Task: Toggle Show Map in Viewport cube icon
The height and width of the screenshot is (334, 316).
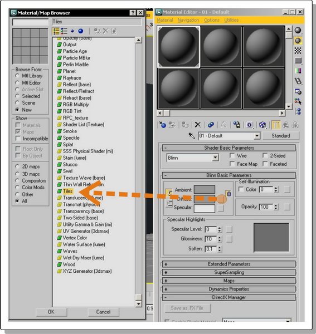Action: 262,125
